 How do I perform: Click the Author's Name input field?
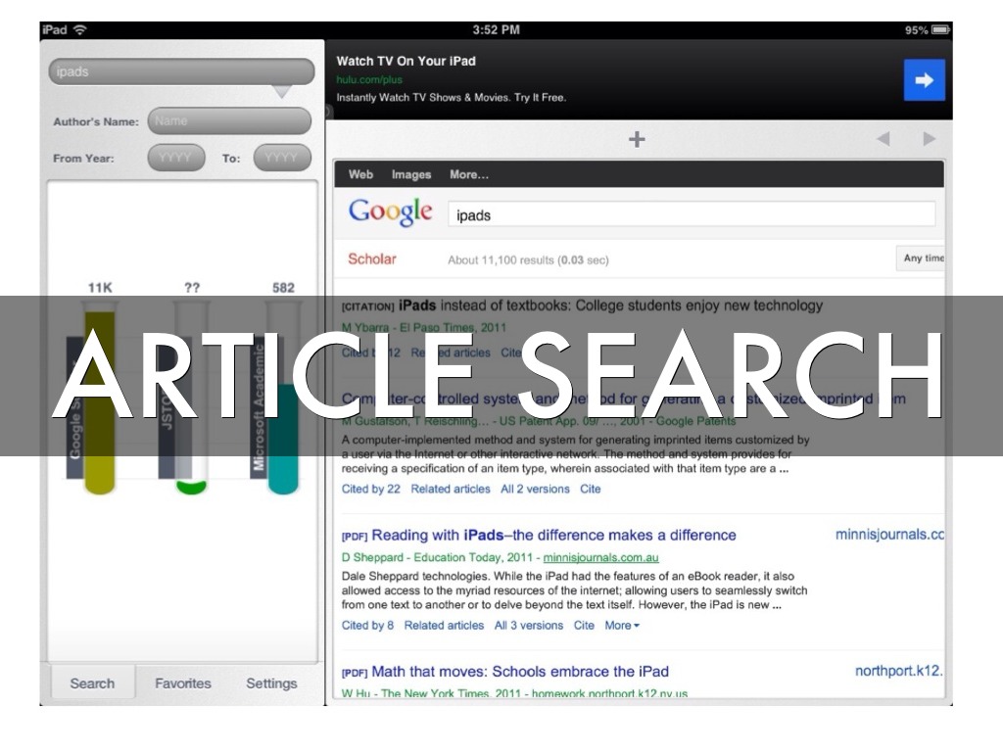(x=229, y=121)
